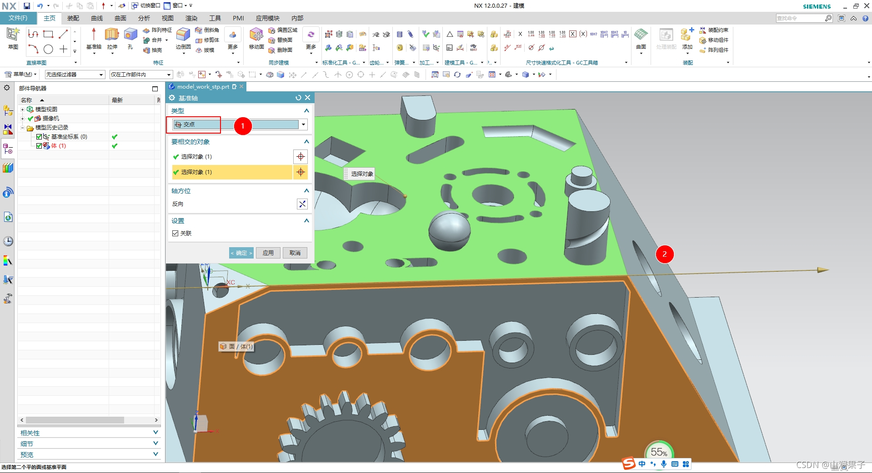Open the 文件(F) menu
The width and height of the screenshot is (872, 473).
tap(18, 18)
